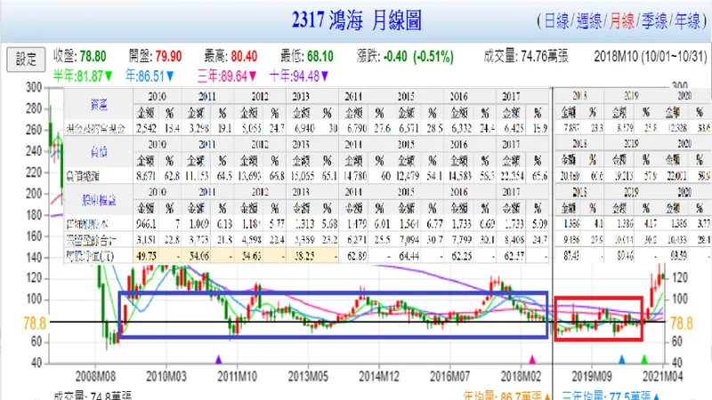Click the 半年:81.87▼ moving average label
This screenshot has width=712, height=400.
(x=83, y=76)
